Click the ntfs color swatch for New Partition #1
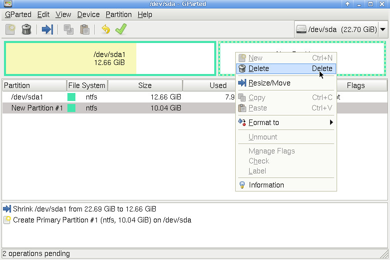The width and height of the screenshot is (390, 260). (x=71, y=108)
